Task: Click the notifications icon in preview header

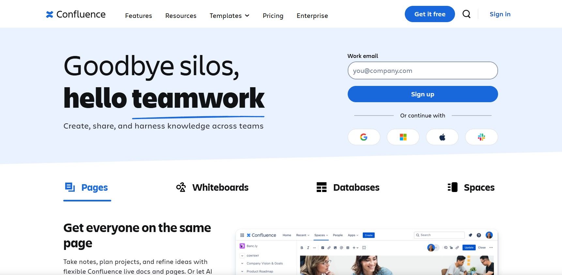Action: click(470, 235)
